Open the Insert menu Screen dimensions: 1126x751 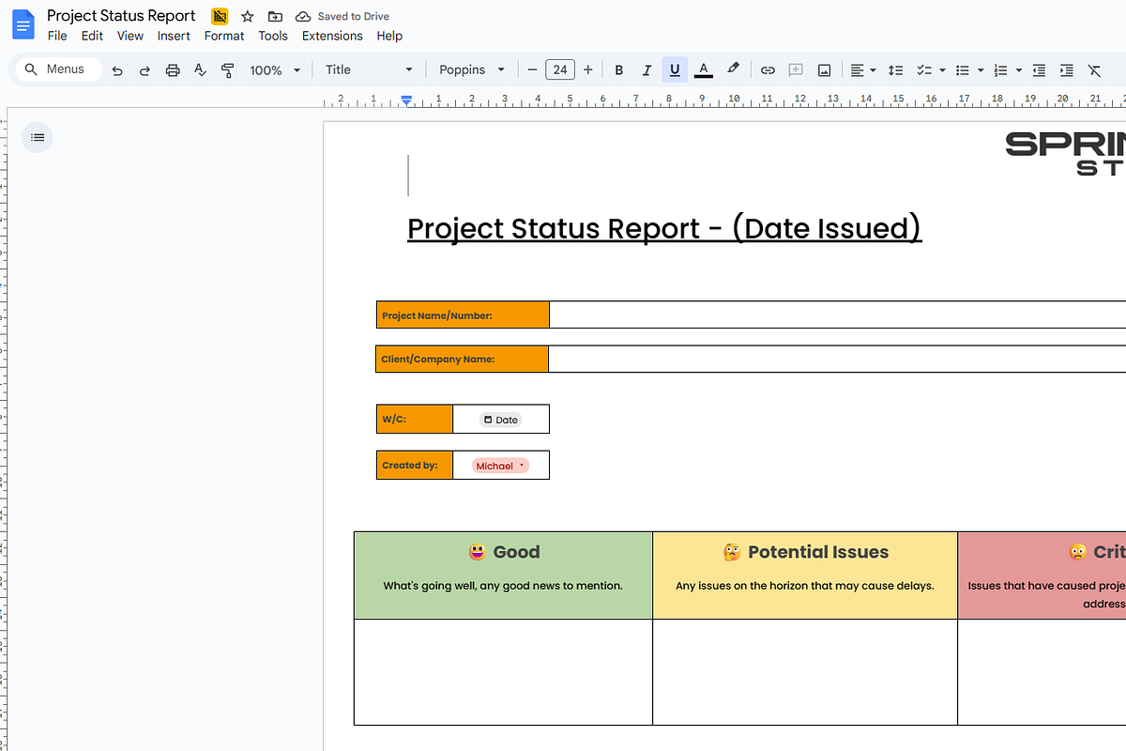coord(174,36)
